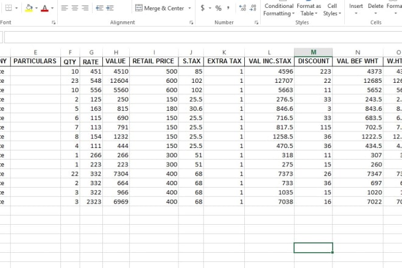Select the cell showing 12685

(358, 81)
